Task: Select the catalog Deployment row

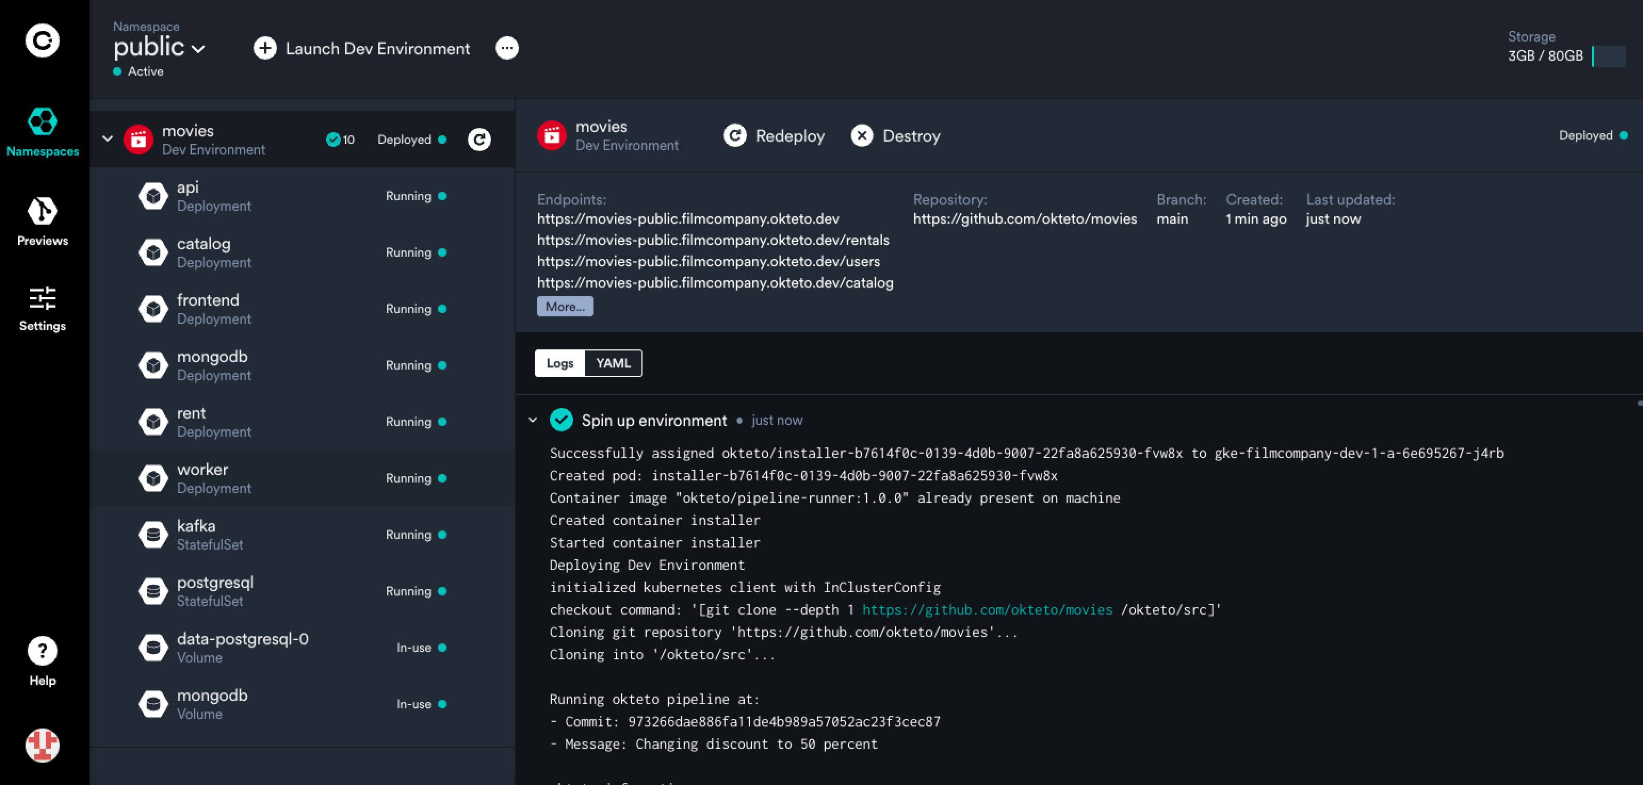Action: [x=302, y=252]
